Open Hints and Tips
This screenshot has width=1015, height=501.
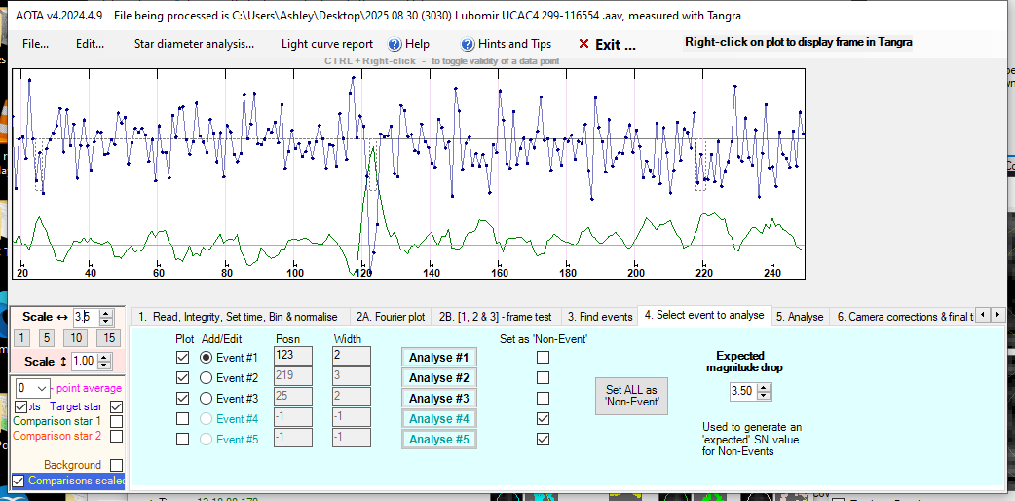tap(506, 44)
